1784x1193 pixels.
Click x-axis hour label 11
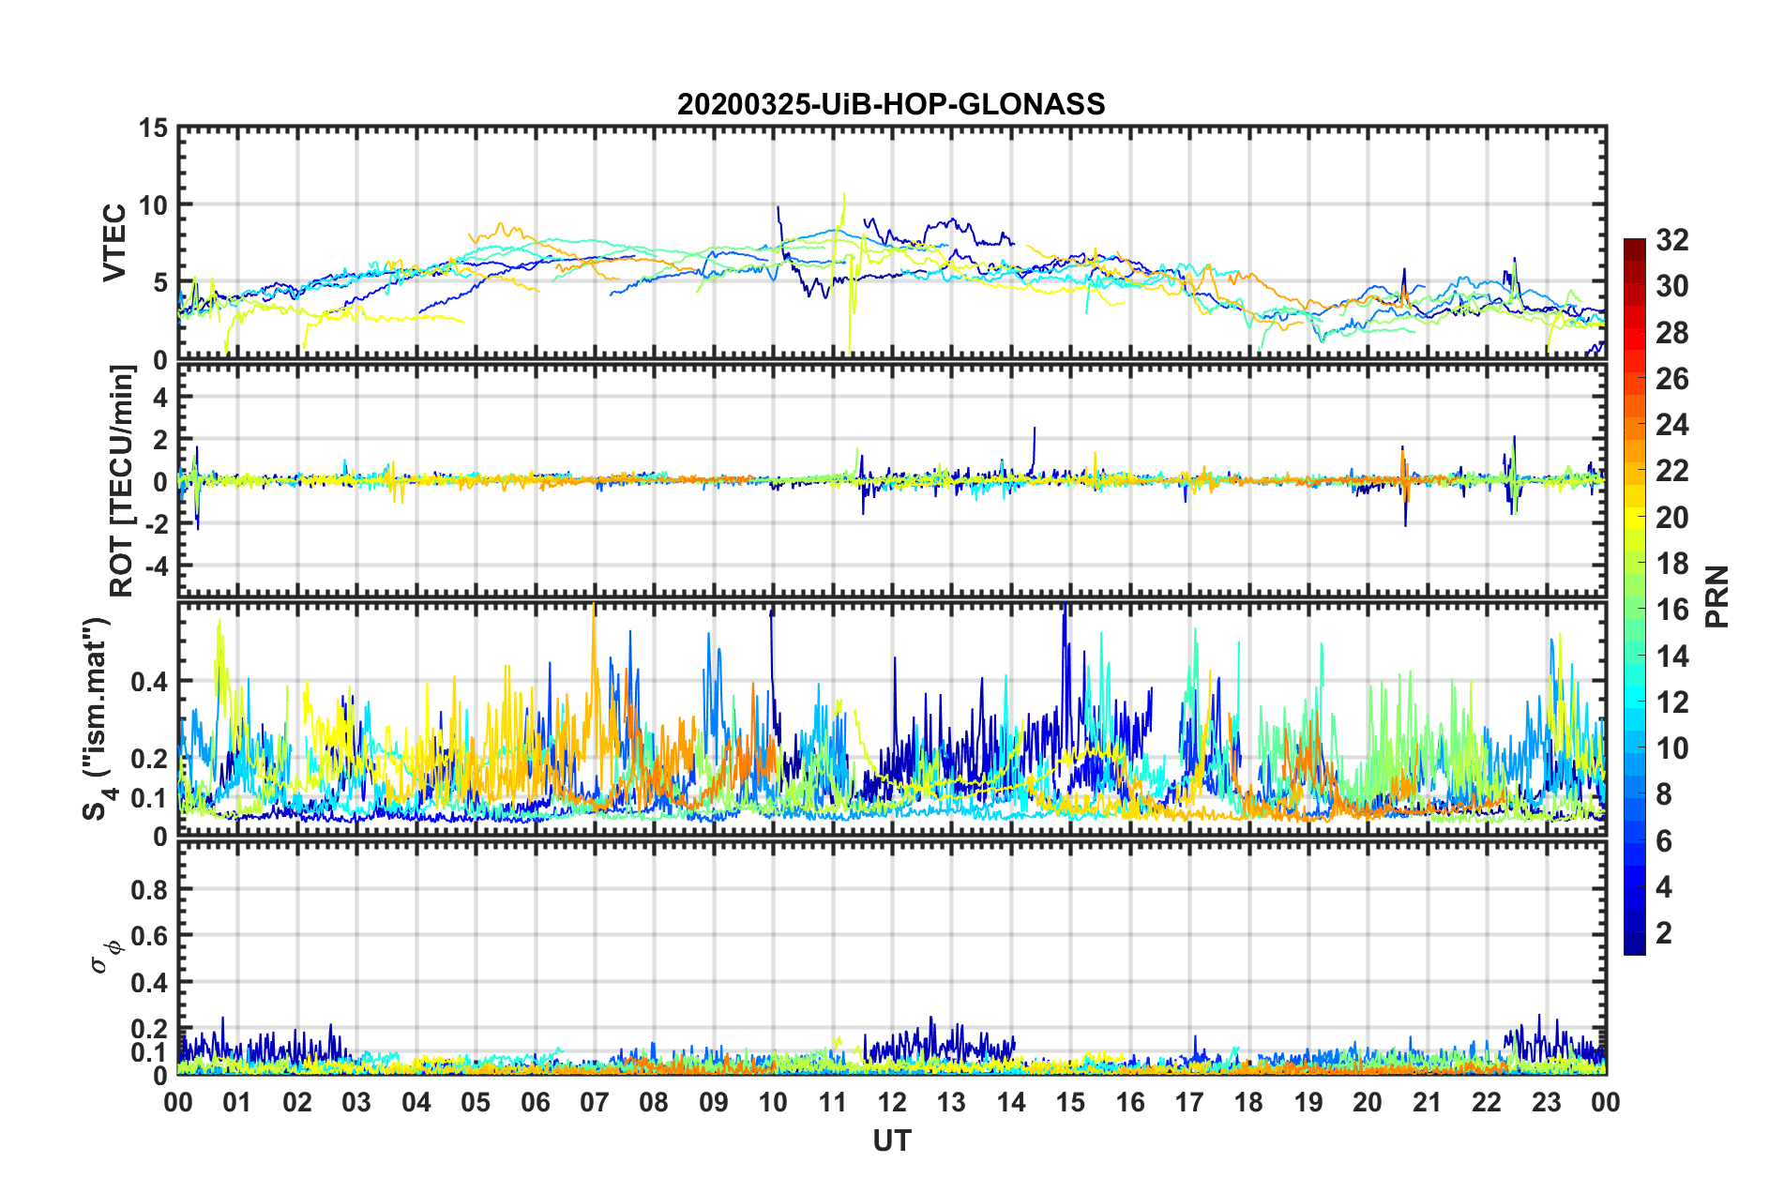(x=833, y=1102)
